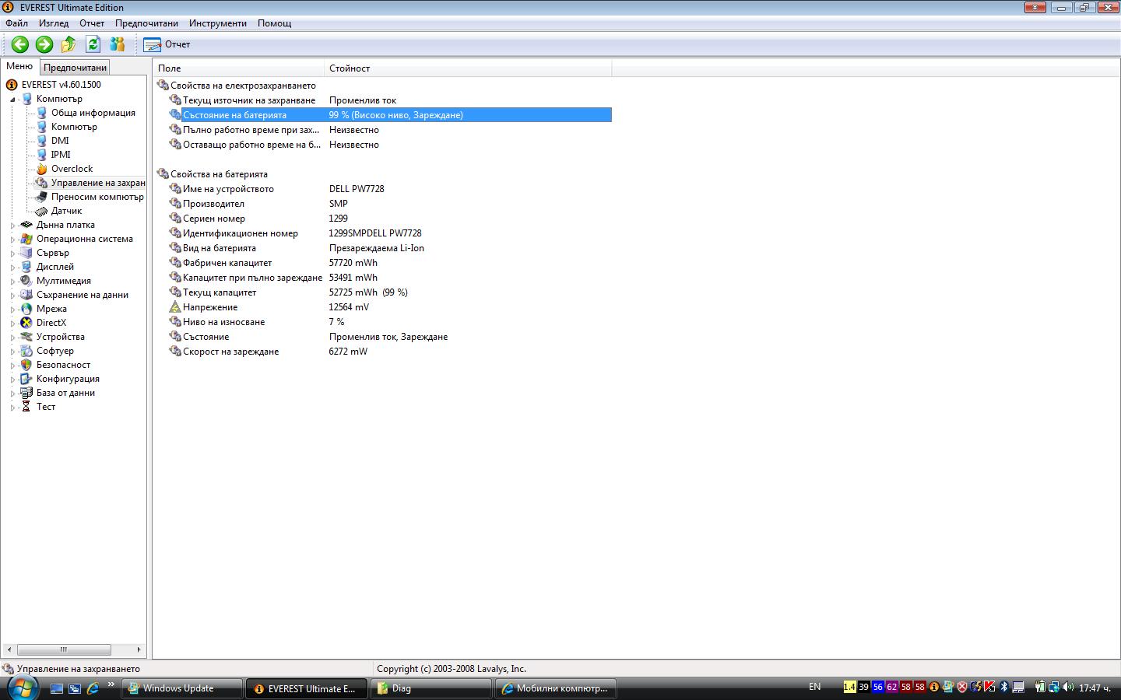Click Internet Explorer quick launch icon
The width and height of the screenshot is (1121, 700).
click(93, 688)
